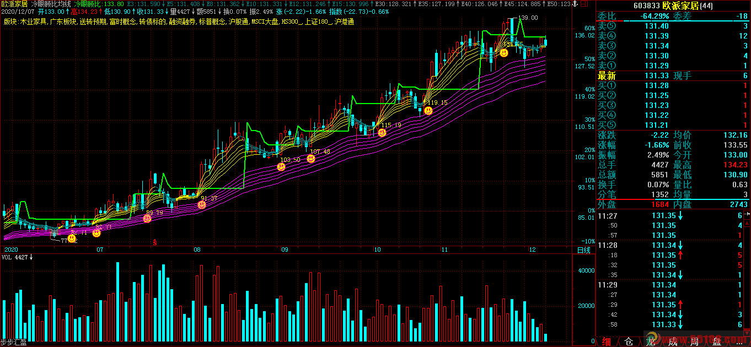Viewport: 751px width, 347px height.
Task: Click smiley buy signal at 103.50
Action: click(281, 166)
